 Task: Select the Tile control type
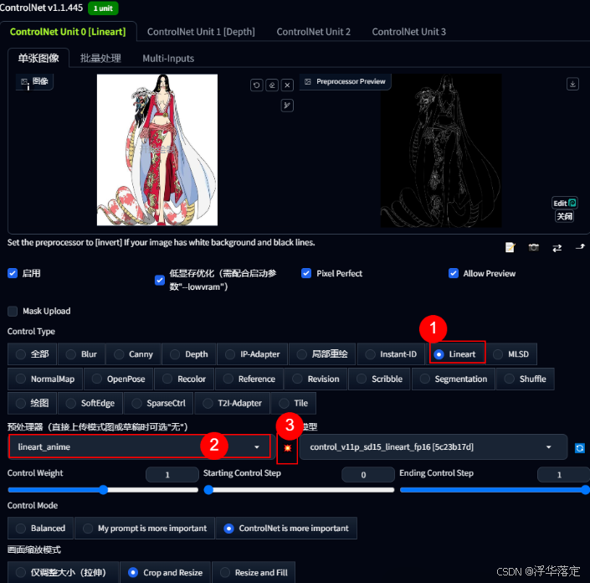click(294, 403)
